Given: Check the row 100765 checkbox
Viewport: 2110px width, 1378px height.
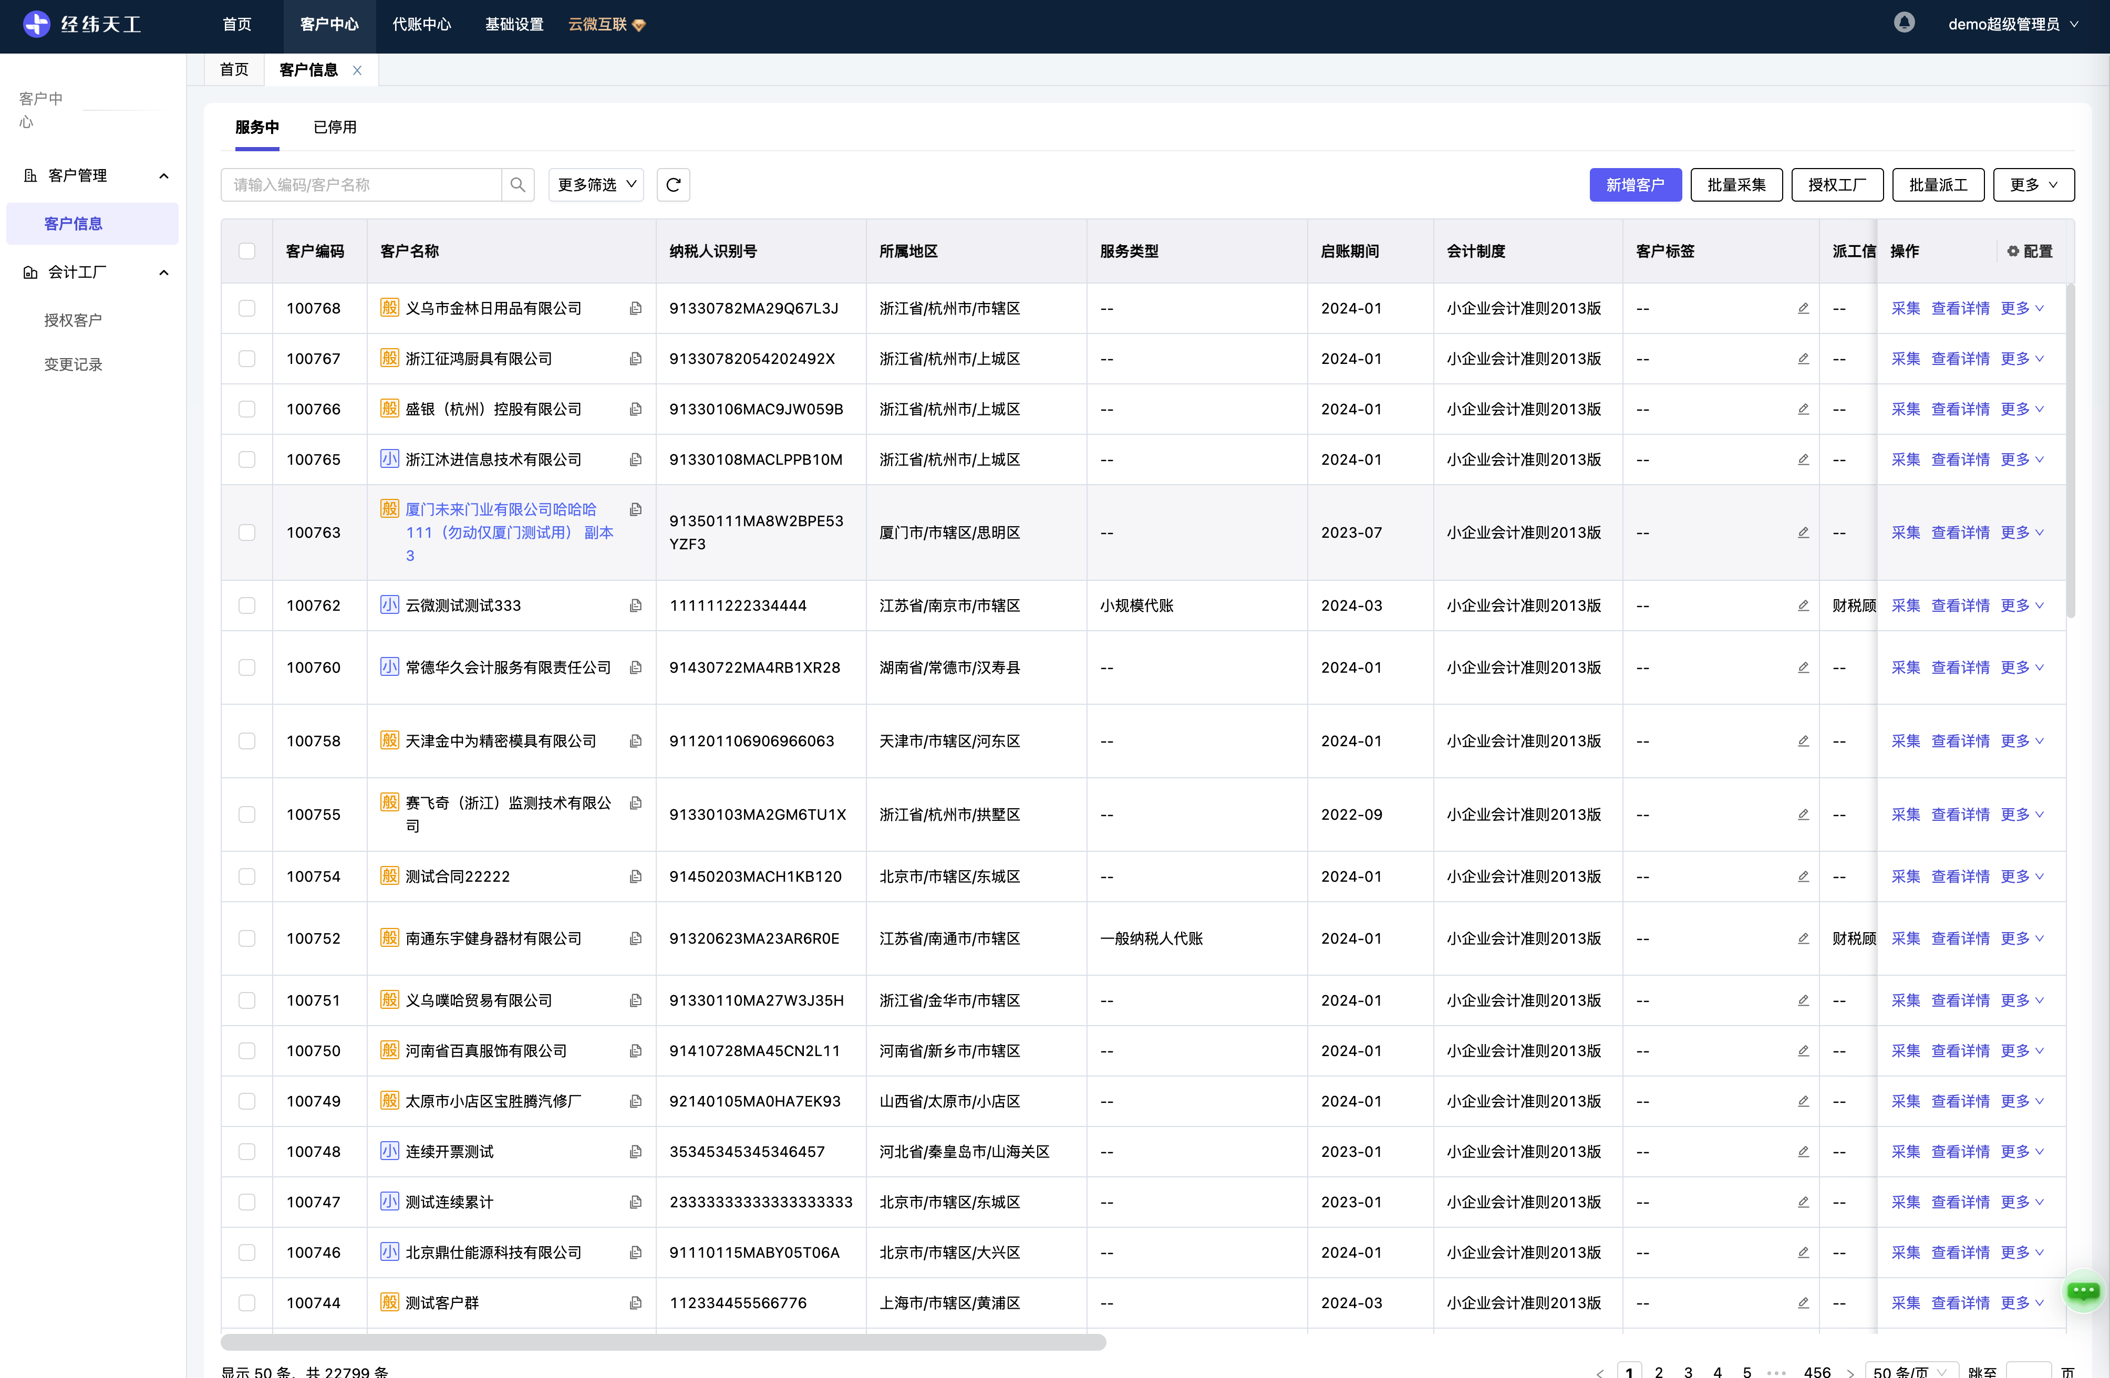Looking at the screenshot, I should coord(246,460).
